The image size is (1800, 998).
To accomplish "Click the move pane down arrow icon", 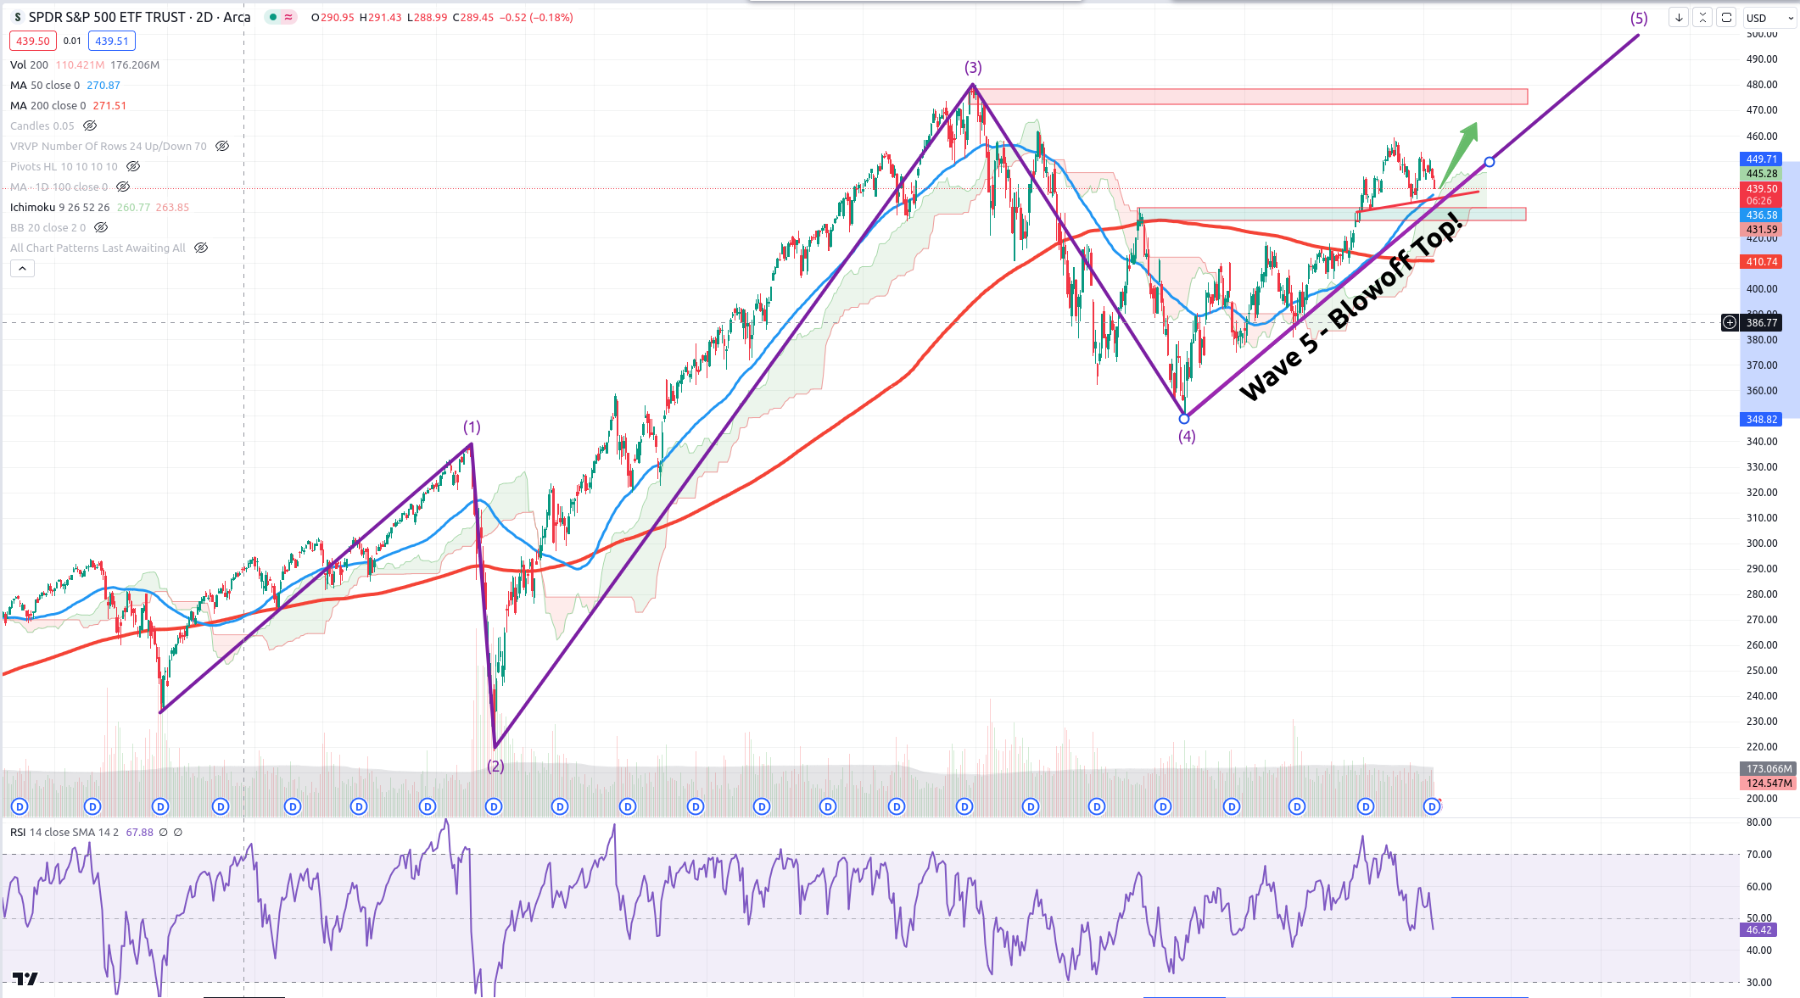I will [1678, 18].
